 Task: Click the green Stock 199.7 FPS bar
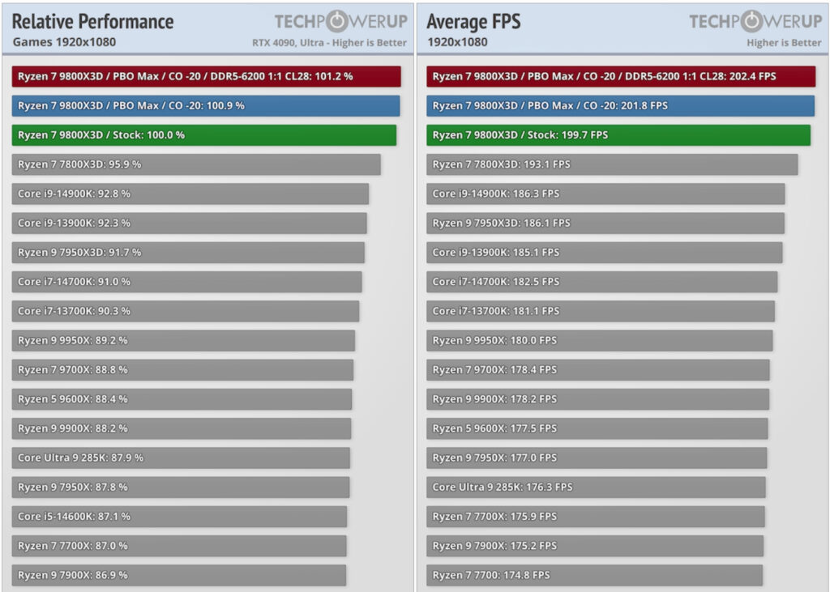pos(618,135)
